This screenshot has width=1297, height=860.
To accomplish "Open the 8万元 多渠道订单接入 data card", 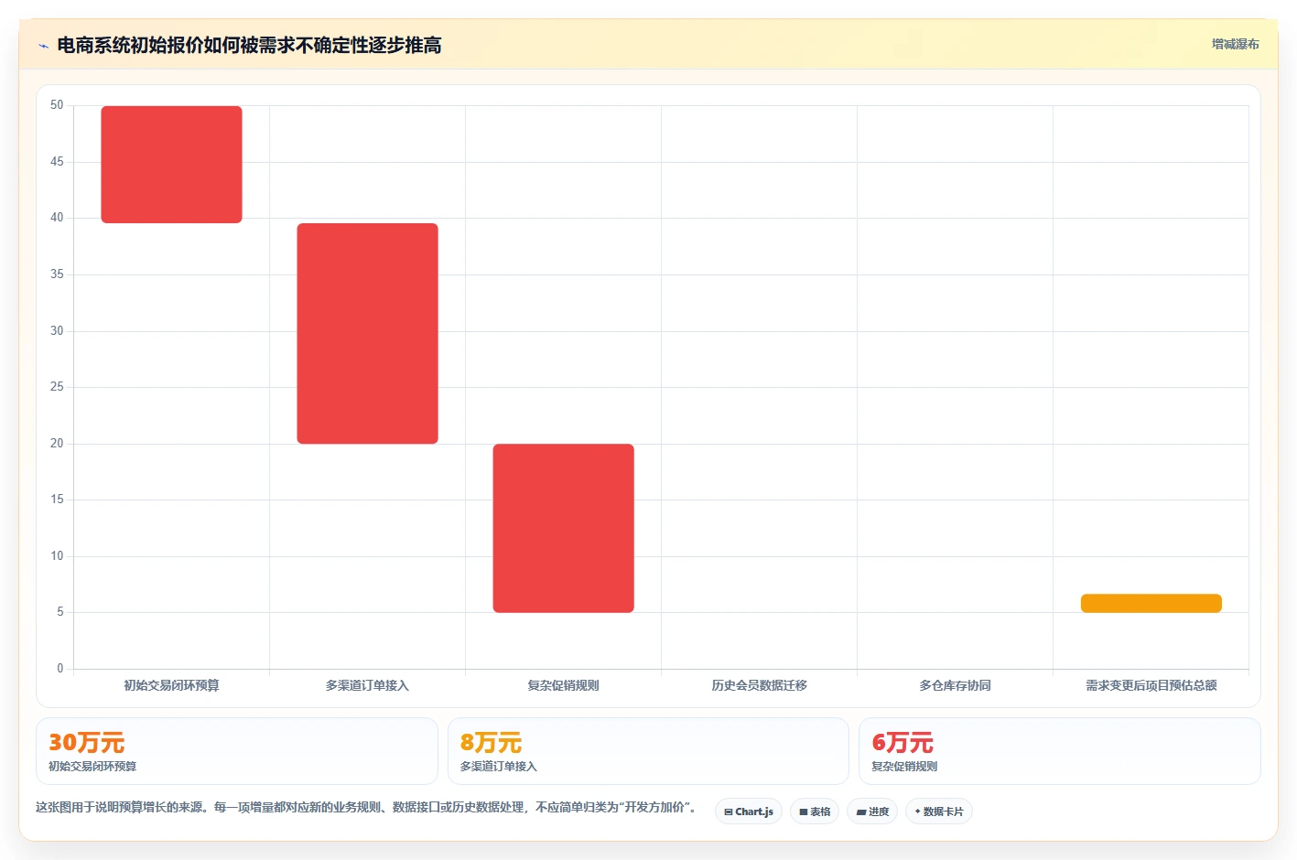I will [x=648, y=751].
